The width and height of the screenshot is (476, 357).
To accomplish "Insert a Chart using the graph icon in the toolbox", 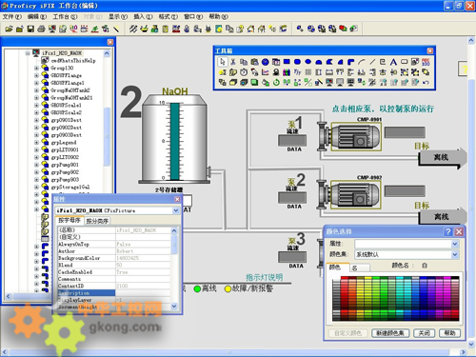I will [265, 72].
